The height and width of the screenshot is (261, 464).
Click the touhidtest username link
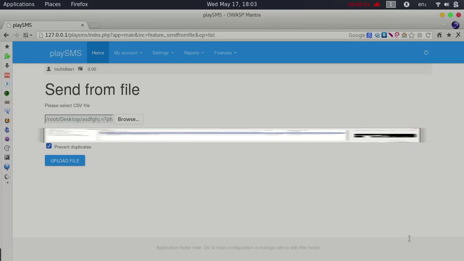[64, 69]
